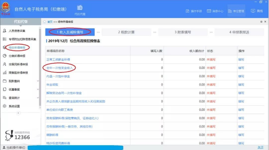Click the 优惠备案 document icon
Viewport: 269px width, 150px height.
5,89
